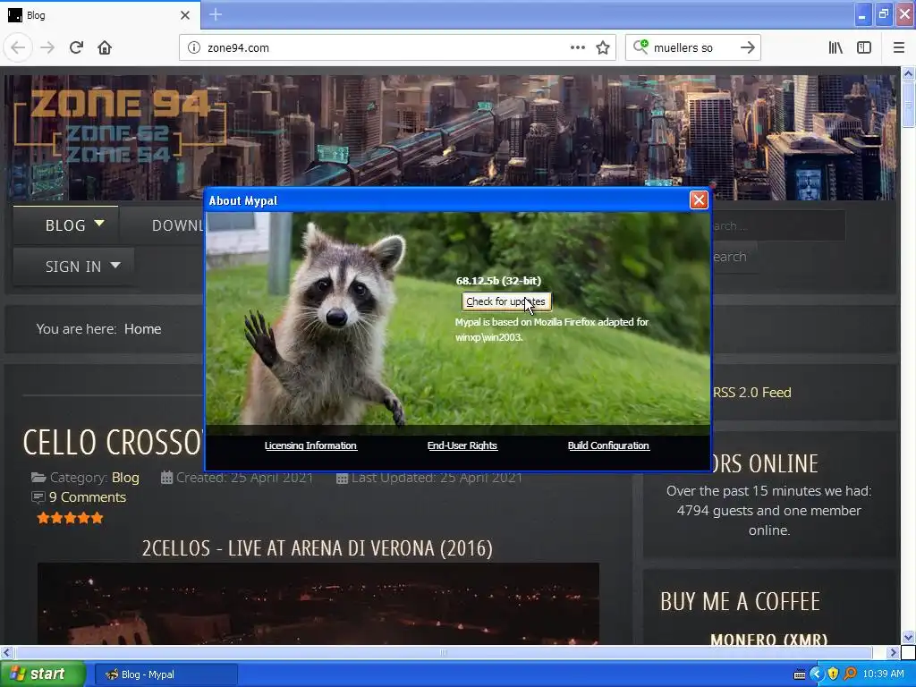Click the vertical scrollbar down arrow

tap(909, 637)
